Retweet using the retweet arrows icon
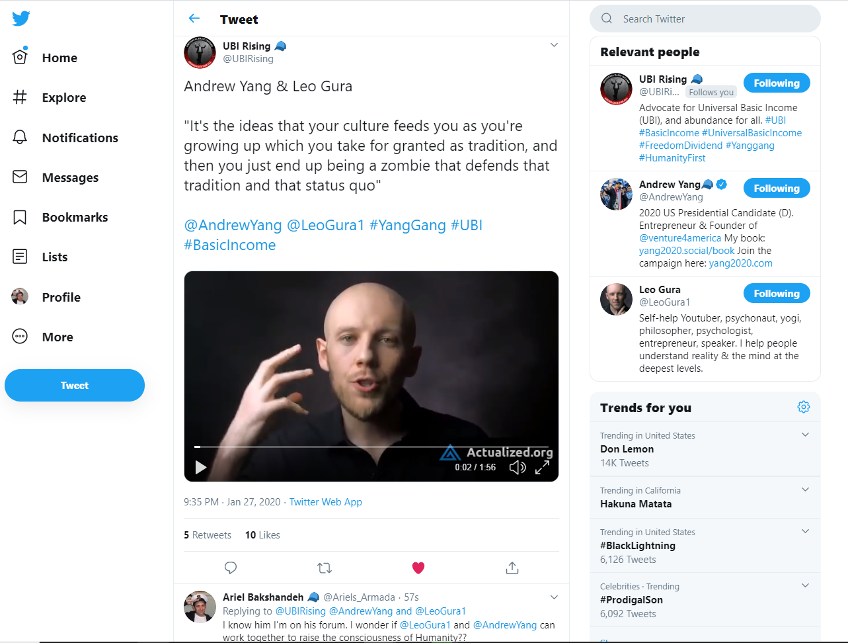Viewport: 848px width, 643px height. tap(325, 568)
